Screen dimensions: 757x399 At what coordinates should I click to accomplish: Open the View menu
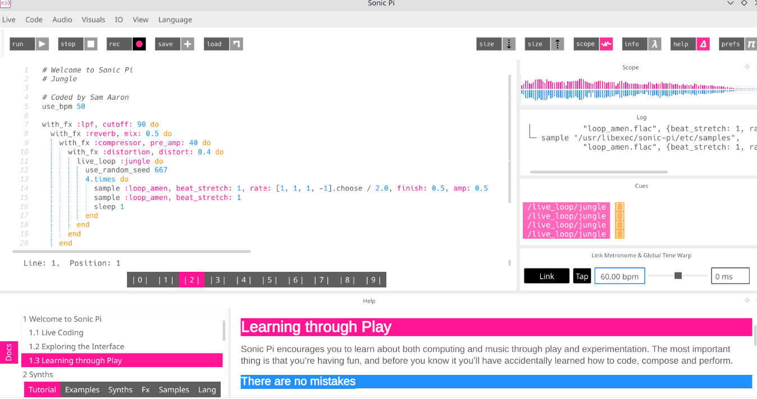[140, 20]
